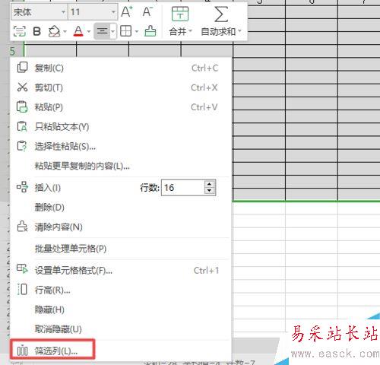Viewport: 380px width, 365px height.
Task: Click the row height icon beside 行高(R)
Action: click(22, 290)
